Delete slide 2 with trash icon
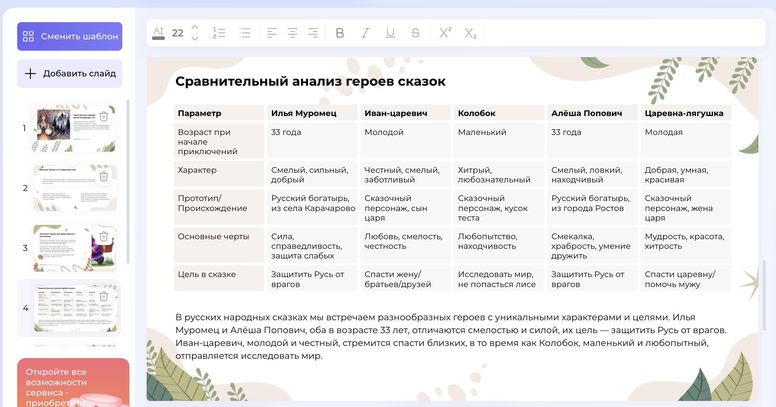Screen dimensions: 776x407 tap(104, 176)
